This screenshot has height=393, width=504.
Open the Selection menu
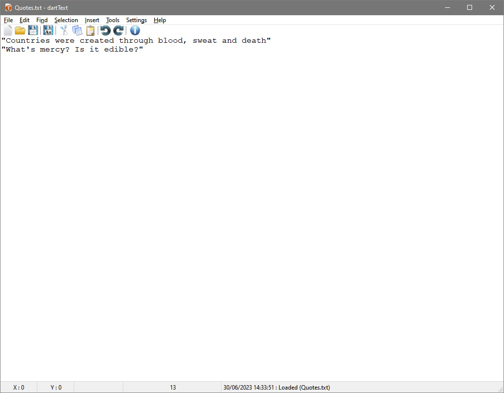point(66,20)
